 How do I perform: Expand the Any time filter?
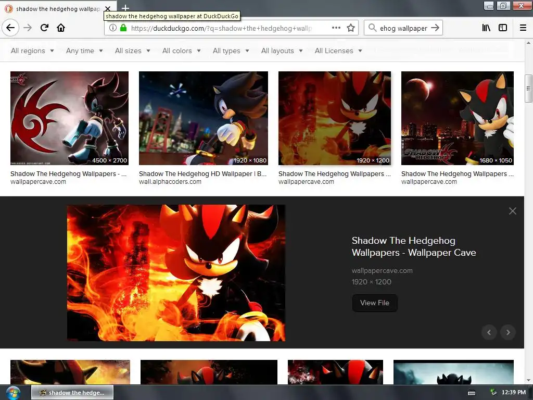pos(84,51)
